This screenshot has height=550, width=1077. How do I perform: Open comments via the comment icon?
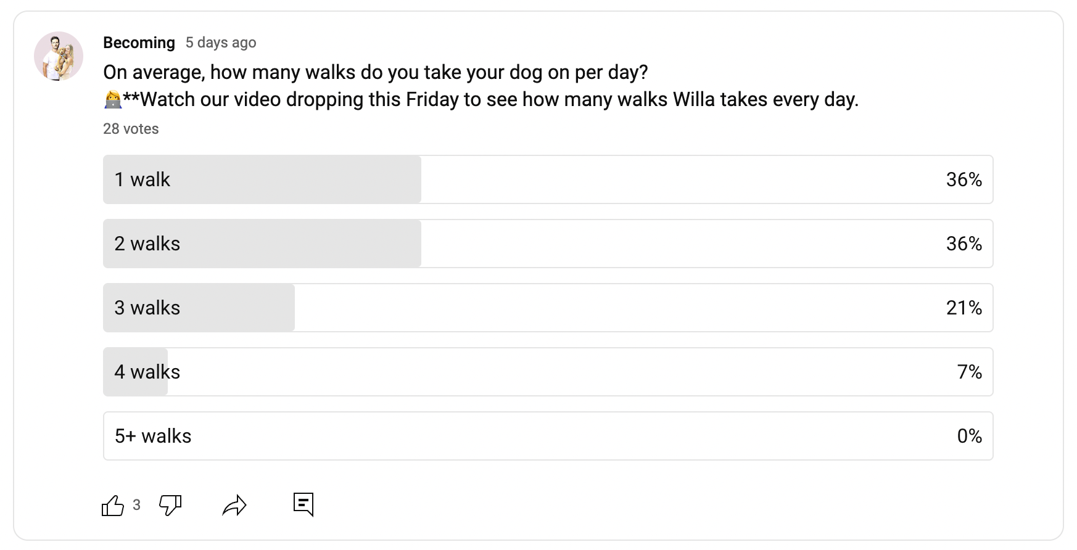303,504
